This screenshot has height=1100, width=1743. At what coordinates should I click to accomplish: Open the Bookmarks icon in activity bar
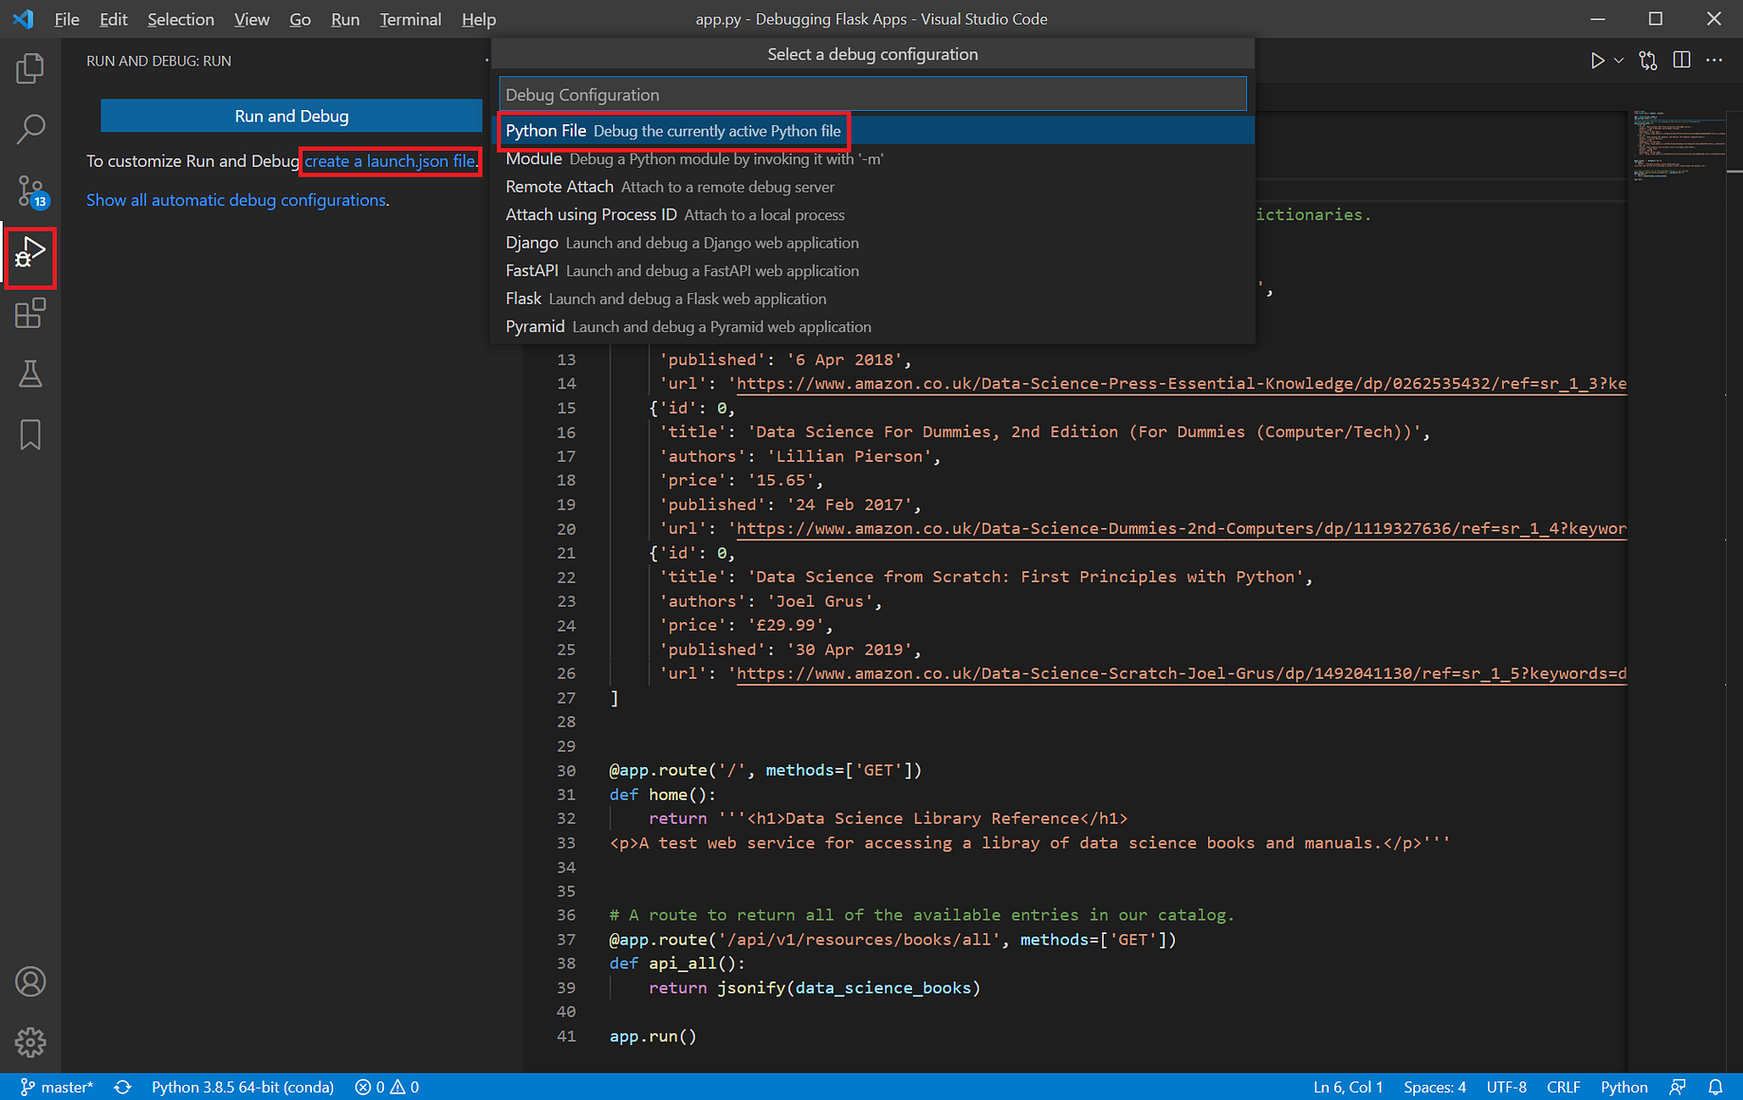30,434
